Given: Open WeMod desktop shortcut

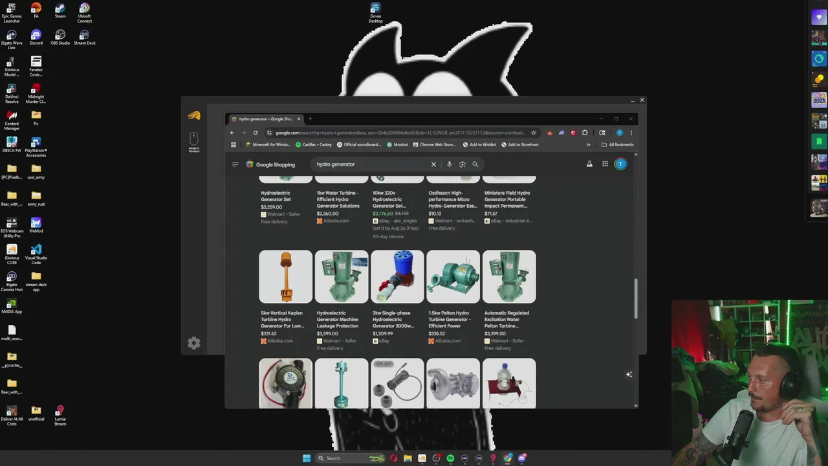Looking at the screenshot, I should [x=36, y=225].
